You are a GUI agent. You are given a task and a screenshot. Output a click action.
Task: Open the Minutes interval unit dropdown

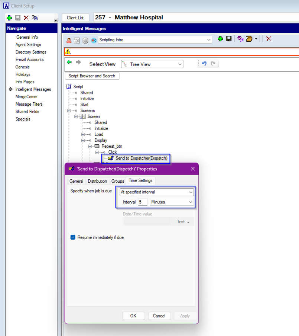tap(191, 202)
